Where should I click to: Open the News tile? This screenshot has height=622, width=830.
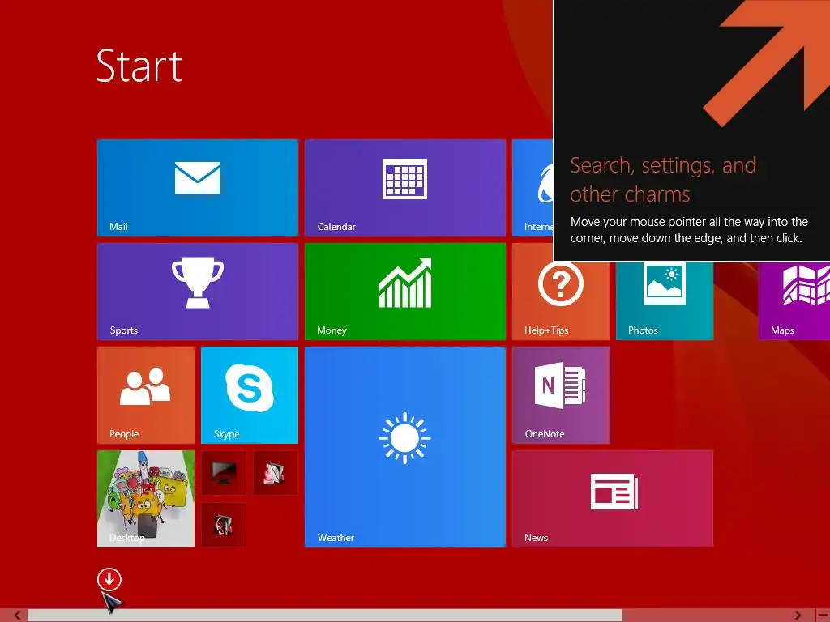[613, 499]
